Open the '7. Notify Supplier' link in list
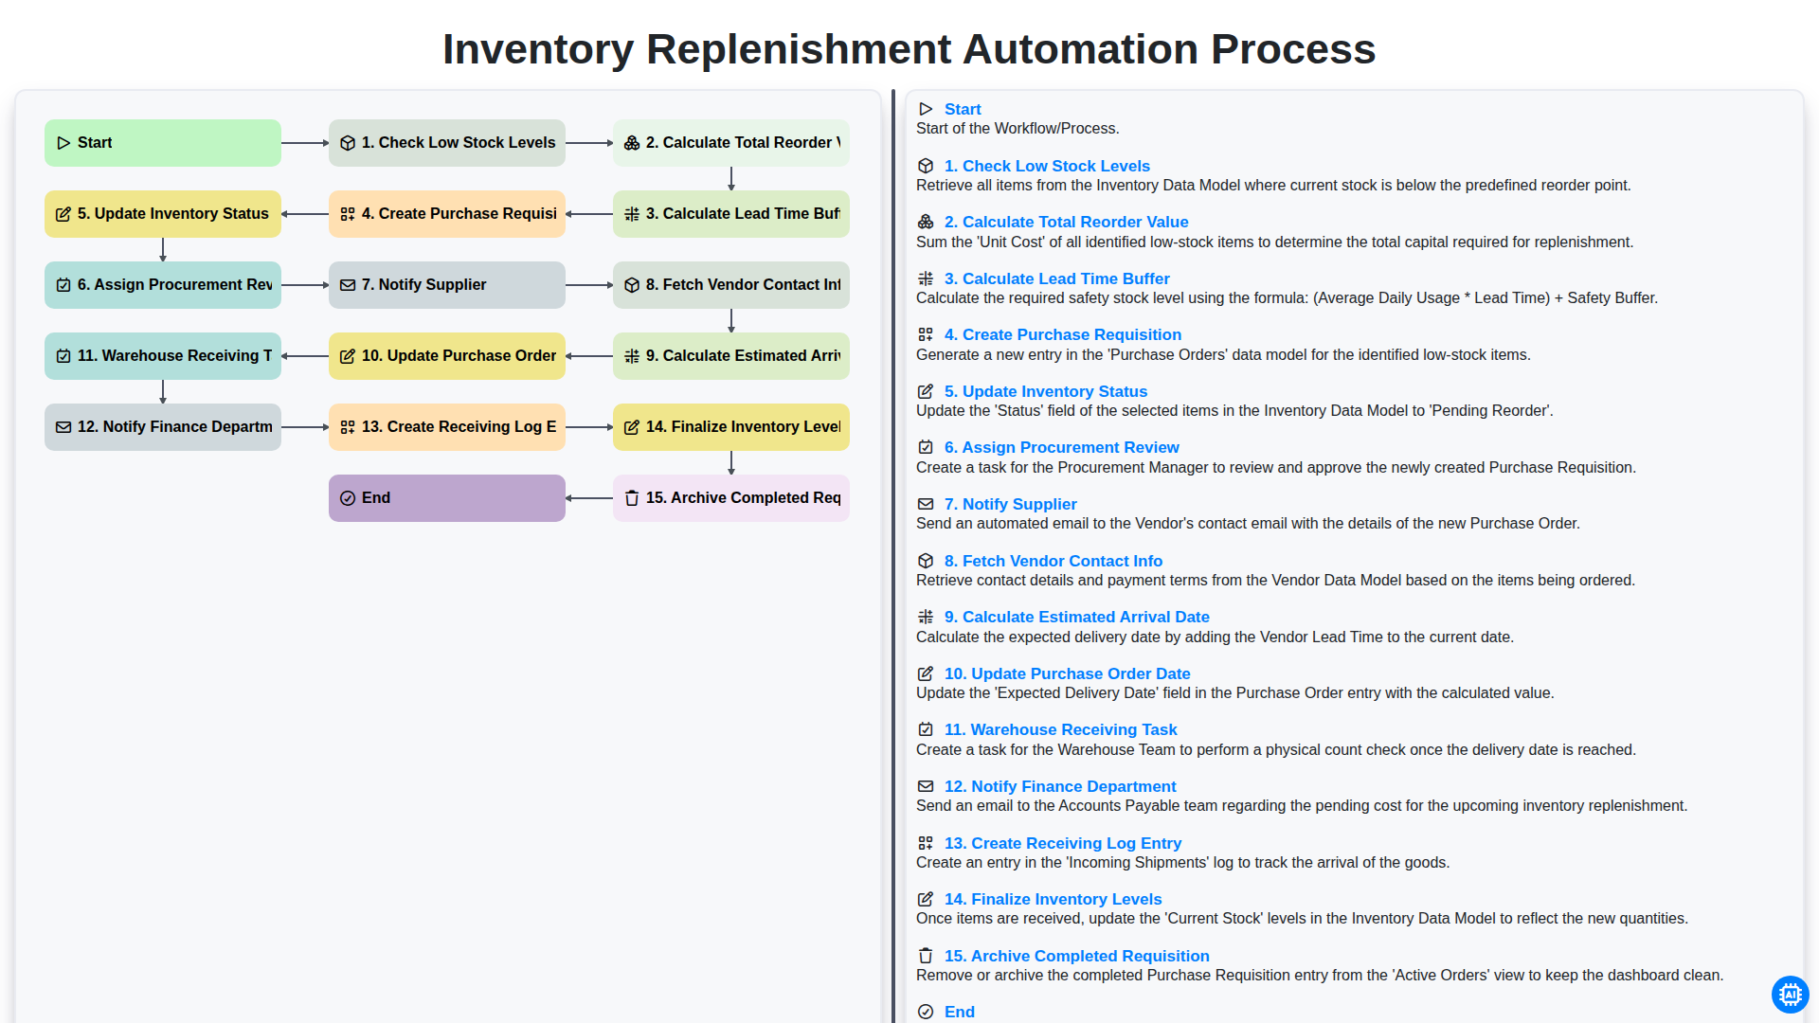Viewport: 1819px width, 1023px height. tap(1010, 504)
